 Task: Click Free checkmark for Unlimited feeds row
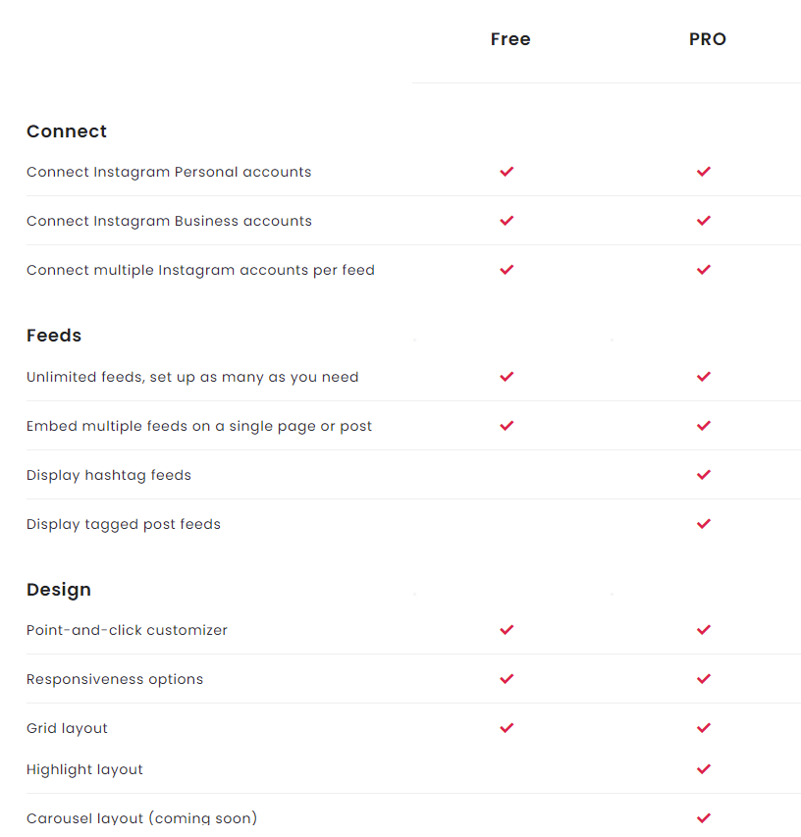pyautogui.click(x=507, y=377)
